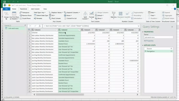The width and height of the screenshot is (179, 101).
Task: Cancel the formula edit
Action: point(30,26)
